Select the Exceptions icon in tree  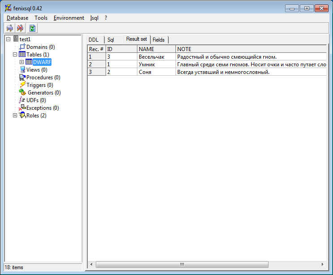[x=22, y=108]
